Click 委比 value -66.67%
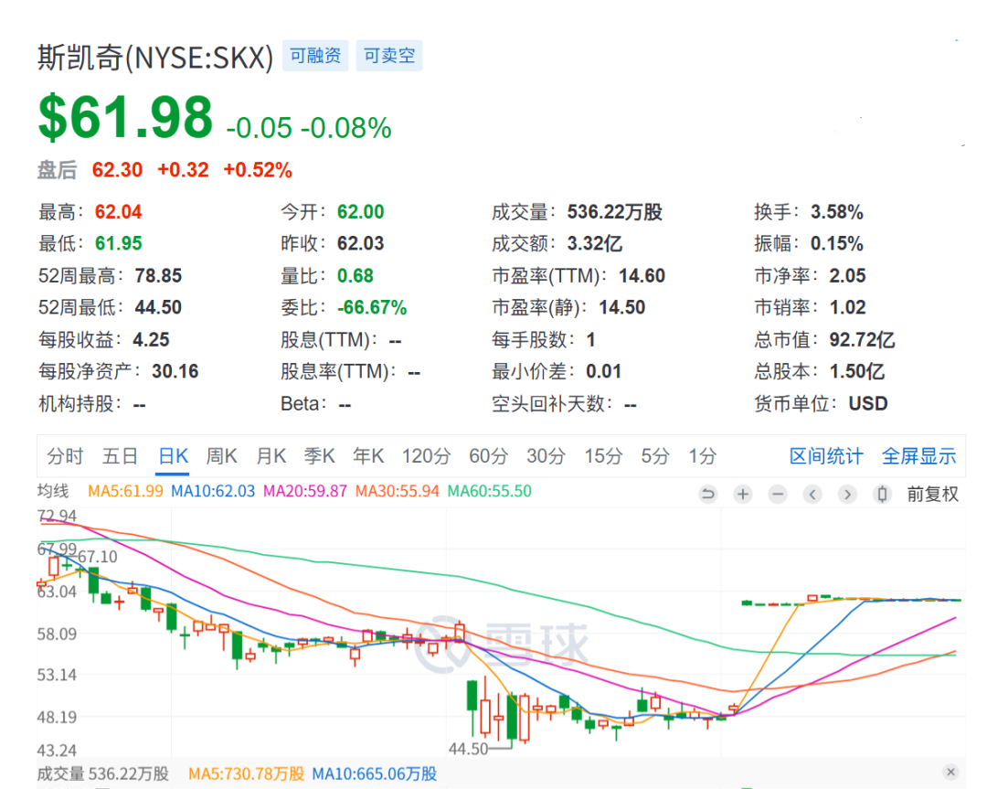Image resolution: width=987 pixels, height=789 pixels. pyautogui.click(x=371, y=307)
